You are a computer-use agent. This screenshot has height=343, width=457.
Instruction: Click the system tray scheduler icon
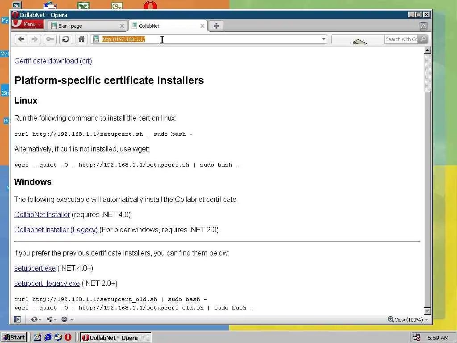pos(416,338)
